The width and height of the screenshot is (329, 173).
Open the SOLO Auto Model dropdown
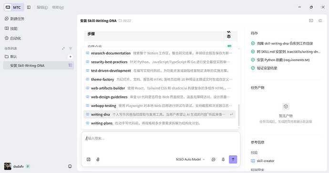pyautogui.click(x=190, y=159)
